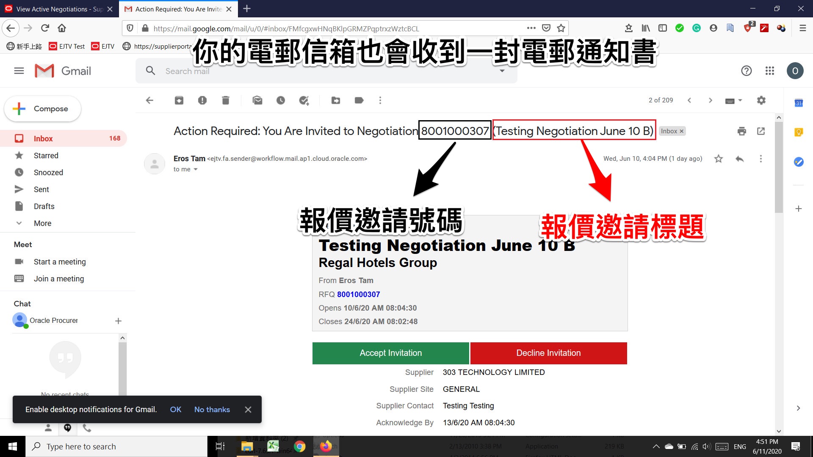Viewport: 813px width, 457px height.
Task: Bookmark this page star icon
Action: 561,28
